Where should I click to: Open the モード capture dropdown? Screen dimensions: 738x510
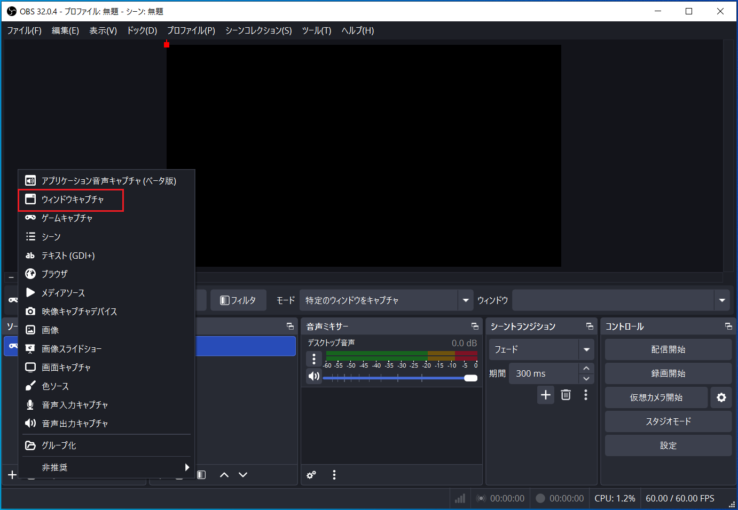click(x=465, y=300)
